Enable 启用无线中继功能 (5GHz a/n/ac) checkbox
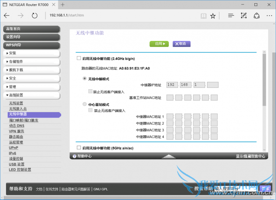This screenshot has height=200, width=276. click(79, 148)
